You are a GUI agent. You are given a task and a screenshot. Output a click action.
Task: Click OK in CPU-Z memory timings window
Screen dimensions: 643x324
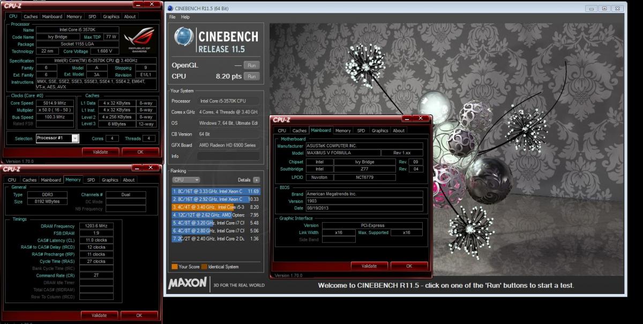[139, 315]
